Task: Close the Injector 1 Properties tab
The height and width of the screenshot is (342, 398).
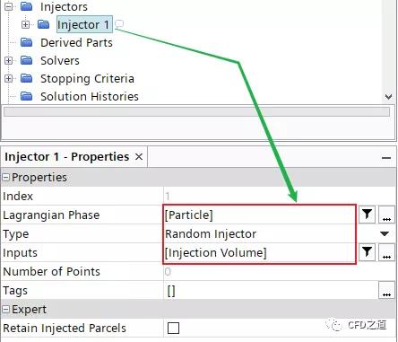Action: pos(139,156)
